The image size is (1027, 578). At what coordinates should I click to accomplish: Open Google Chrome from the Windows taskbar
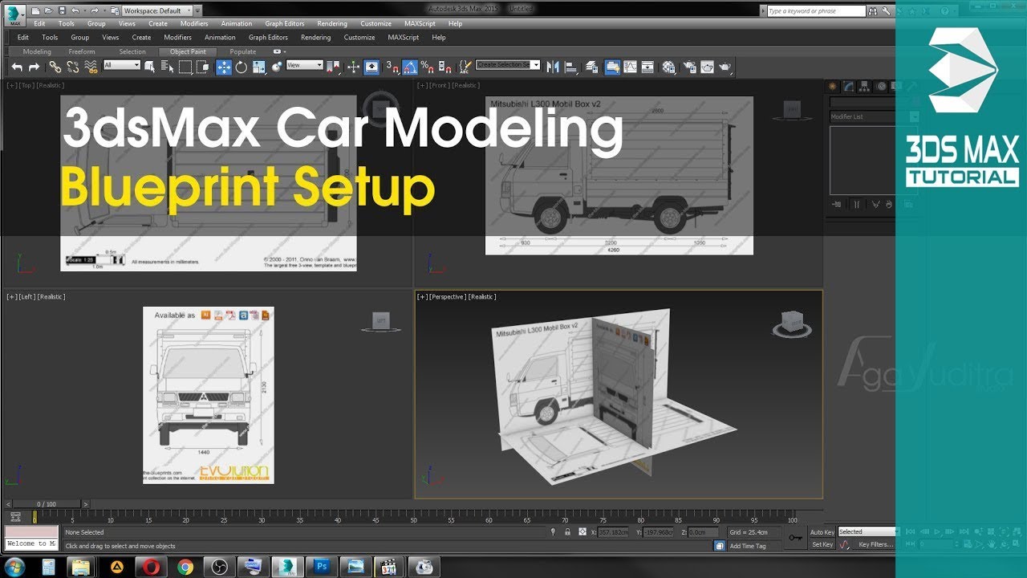pos(185,567)
